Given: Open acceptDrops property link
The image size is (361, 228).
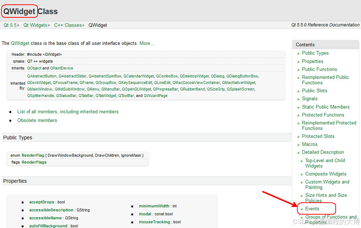Looking at the screenshot, I should (x=42, y=202).
